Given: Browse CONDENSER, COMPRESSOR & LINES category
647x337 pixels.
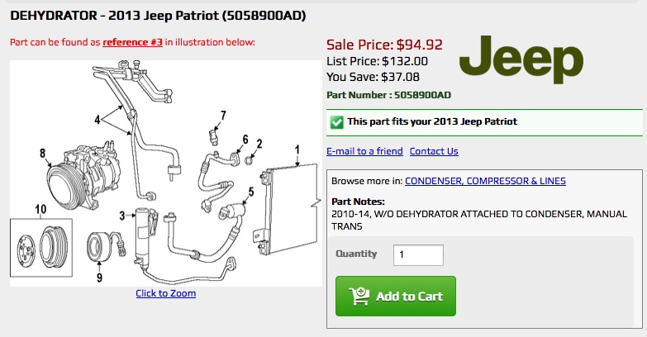Looking at the screenshot, I should pos(485,181).
